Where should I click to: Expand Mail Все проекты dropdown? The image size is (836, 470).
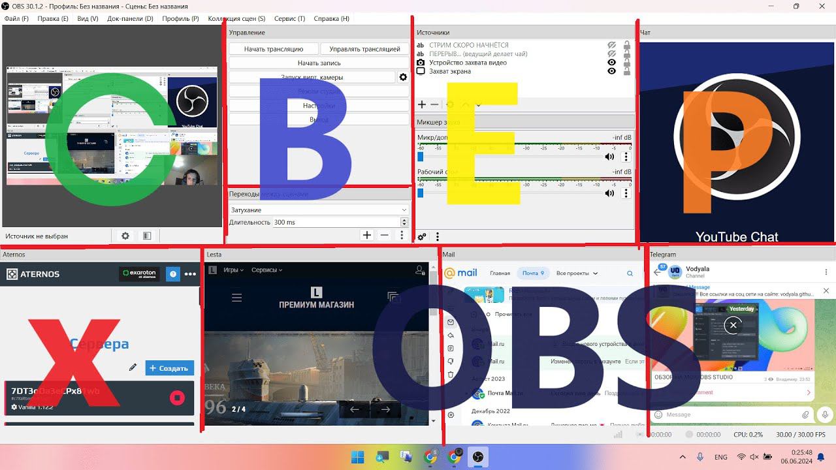tap(577, 274)
